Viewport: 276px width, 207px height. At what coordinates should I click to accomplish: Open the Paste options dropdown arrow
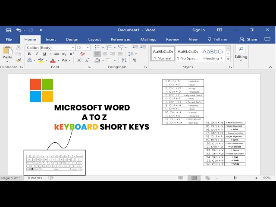7,61
